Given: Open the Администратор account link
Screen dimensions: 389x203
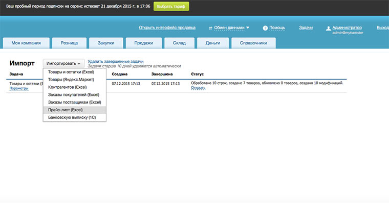Looking at the screenshot, I should 347,28.
